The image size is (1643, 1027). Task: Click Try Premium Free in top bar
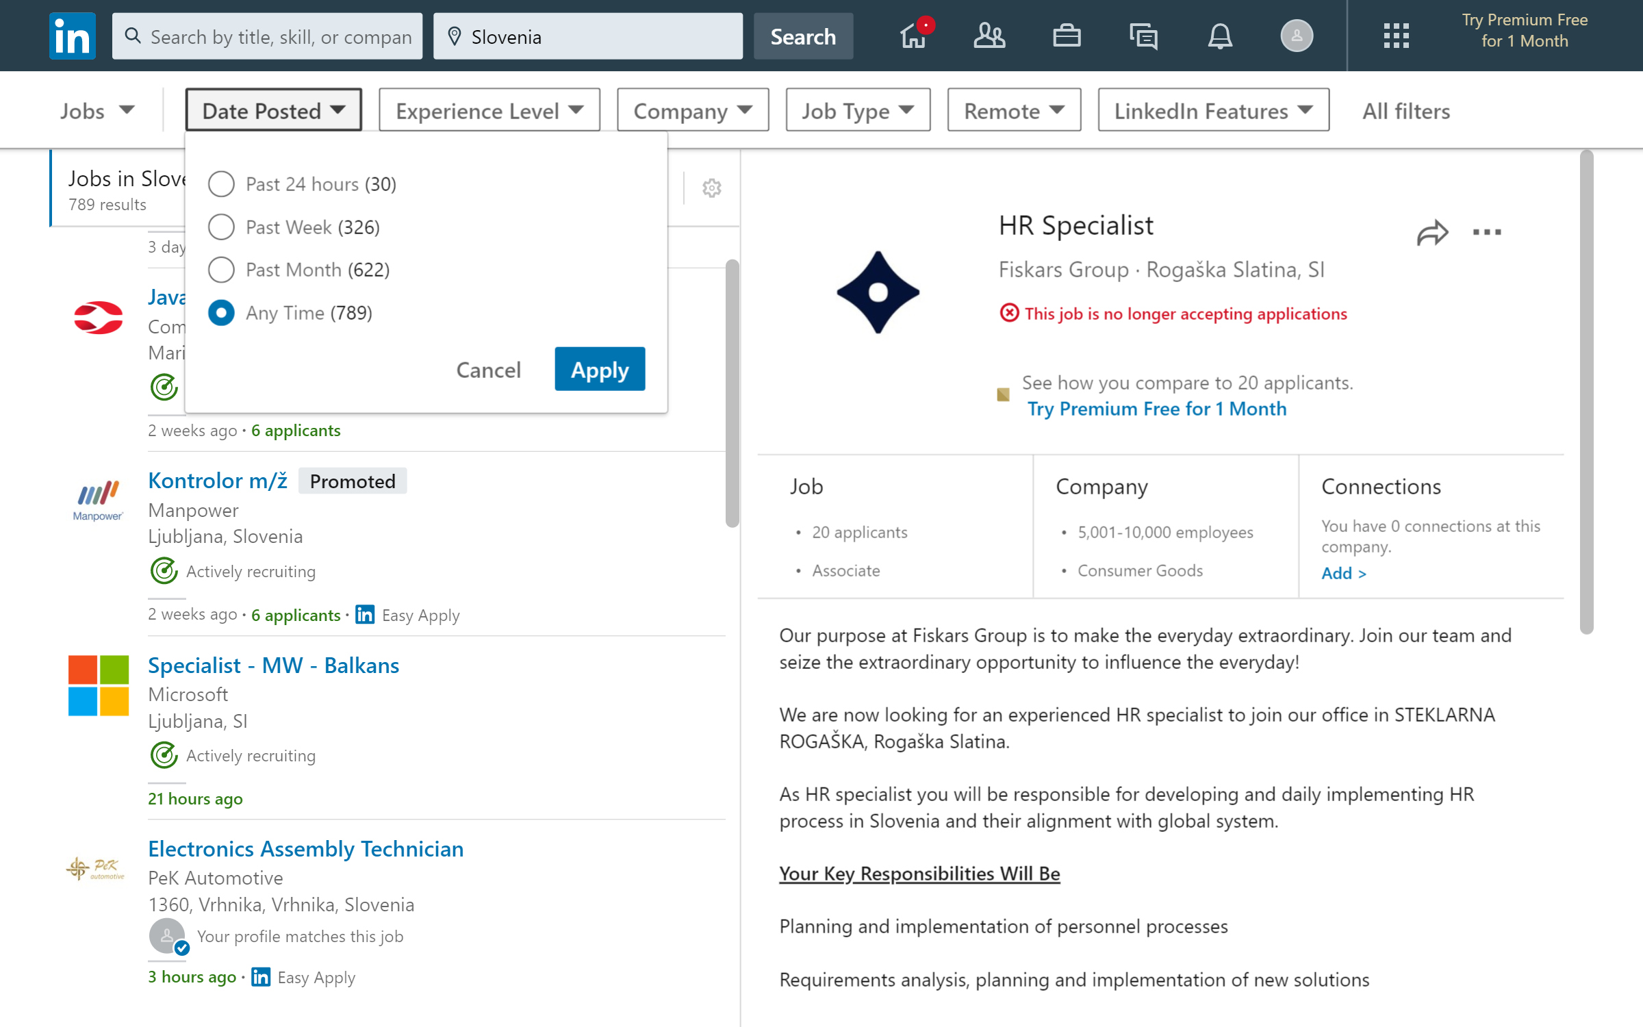click(x=1525, y=30)
